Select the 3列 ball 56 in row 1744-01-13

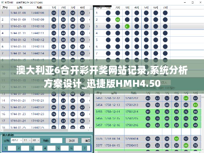[x=73, y=47]
